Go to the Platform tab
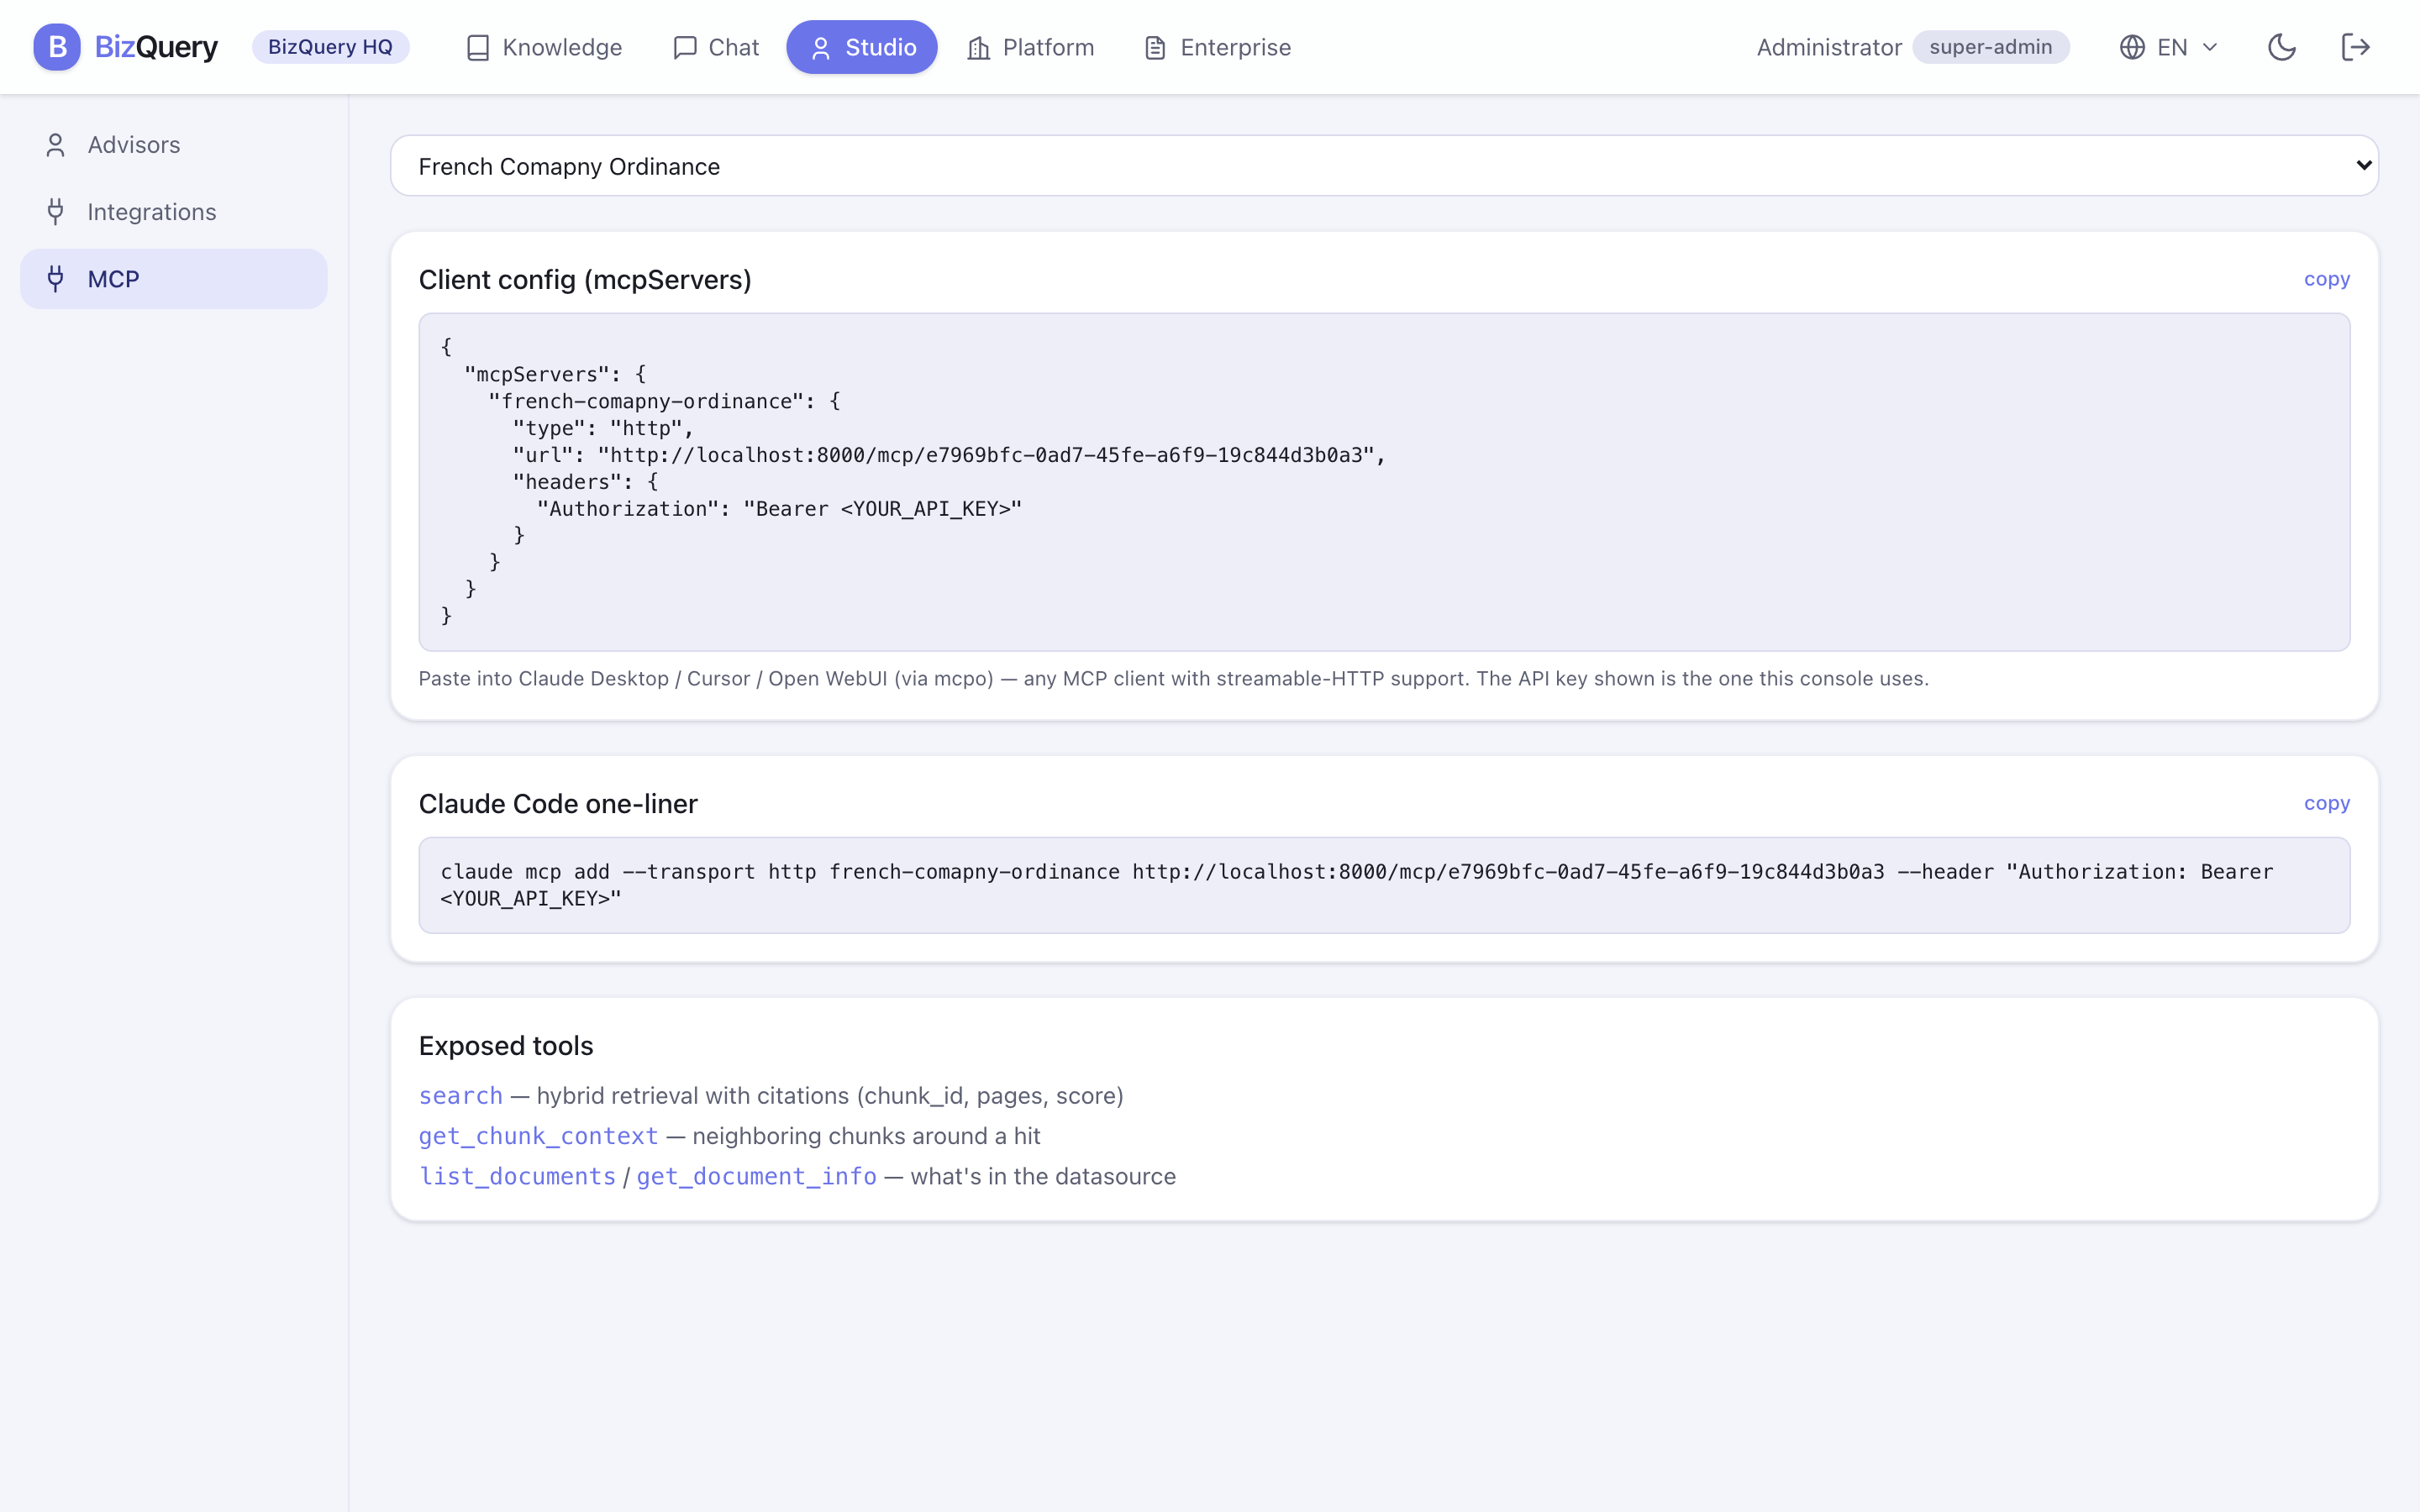 pos(1030,47)
